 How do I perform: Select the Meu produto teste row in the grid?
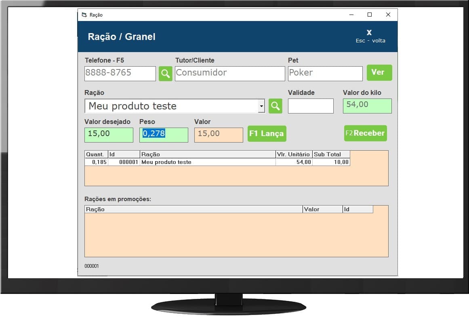[202, 162]
